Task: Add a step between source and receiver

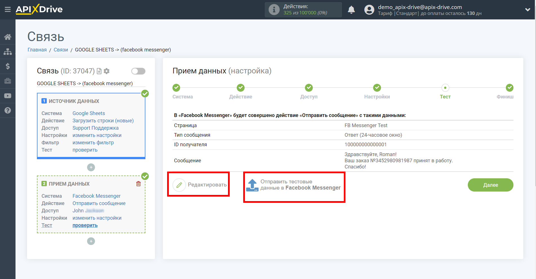Action: (91, 167)
